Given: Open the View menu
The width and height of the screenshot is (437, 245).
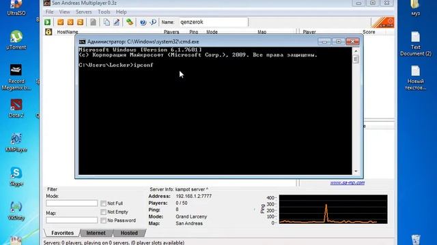Looking at the screenshot, I should (x=64, y=12).
